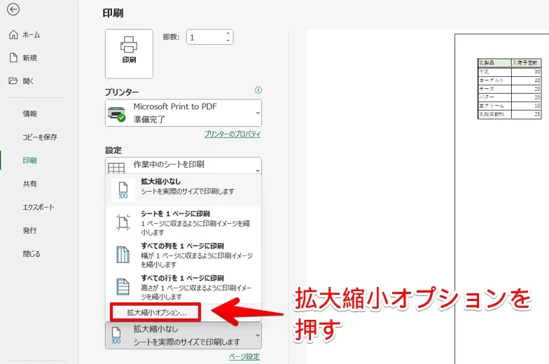The width and height of the screenshot is (549, 364).
Task: Click the 100 icon in bottom scaling dropdown
Action: (x=116, y=335)
